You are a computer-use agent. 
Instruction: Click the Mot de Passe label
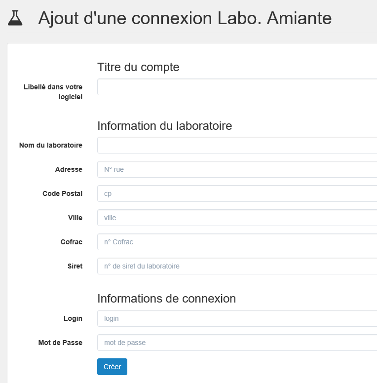(x=60, y=343)
